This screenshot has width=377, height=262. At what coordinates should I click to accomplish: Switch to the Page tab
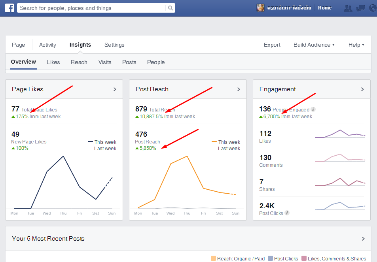(19, 45)
